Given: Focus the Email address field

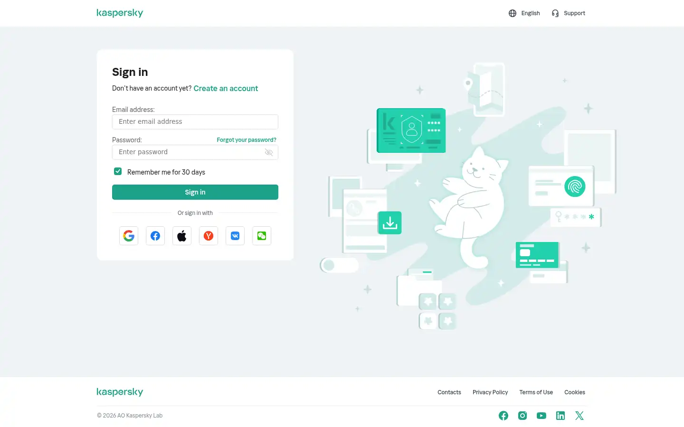Looking at the screenshot, I should (x=195, y=122).
